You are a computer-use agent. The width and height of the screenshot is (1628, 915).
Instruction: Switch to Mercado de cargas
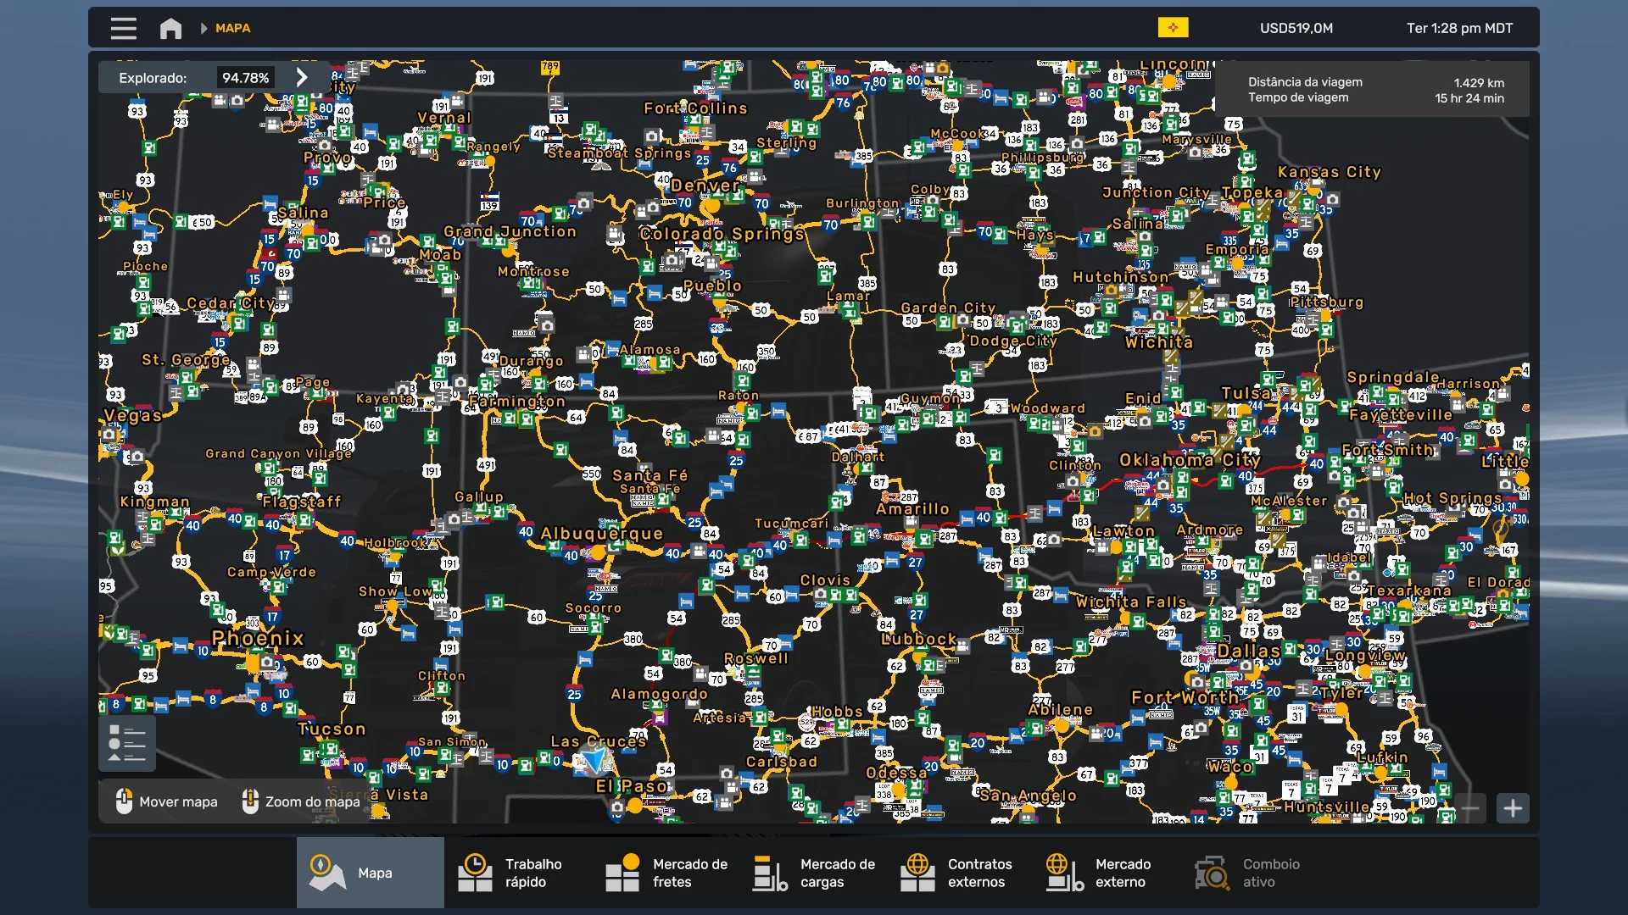click(814, 873)
